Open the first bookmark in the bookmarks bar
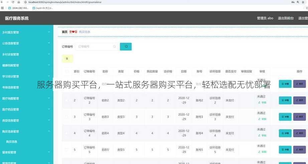This screenshot has height=164, width=308. (x=18, y=8)
